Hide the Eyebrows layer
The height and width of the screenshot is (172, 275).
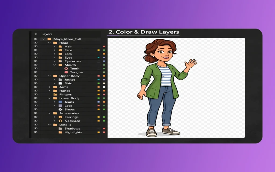(35, 61)
